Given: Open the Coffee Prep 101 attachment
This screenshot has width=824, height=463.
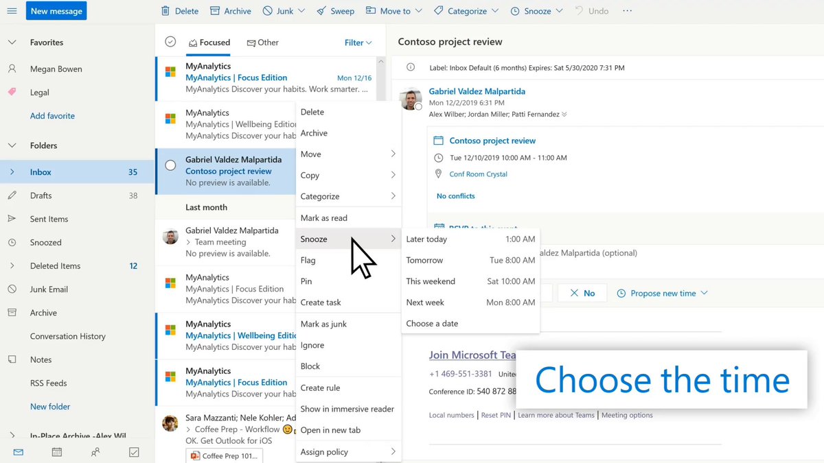Looking at the screenshot, I should tap(223, 455).
